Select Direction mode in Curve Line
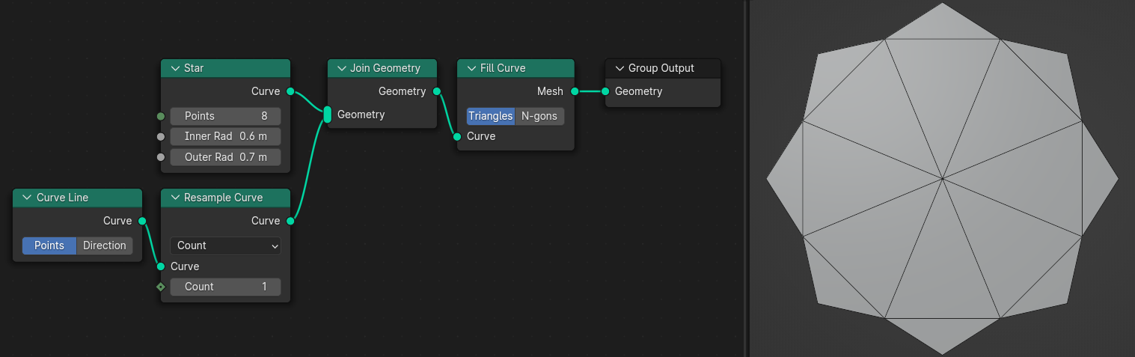Viewport: 1135px width, 357px height. (x=105, y=245)
